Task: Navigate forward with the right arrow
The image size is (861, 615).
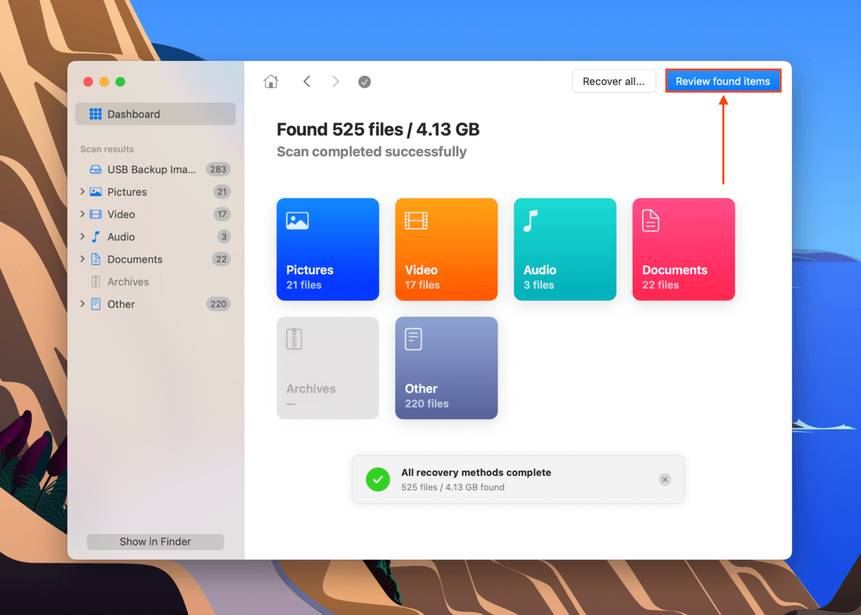Action: [335, 82]
